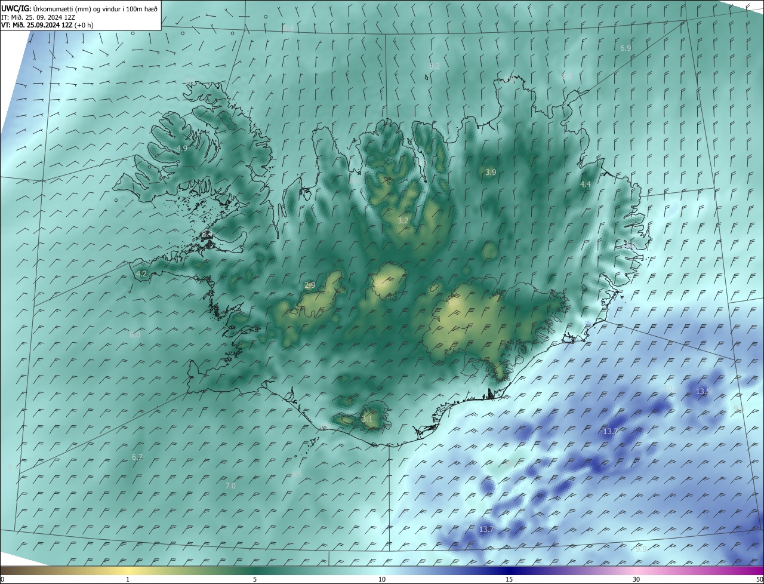The height and width of the screenshot is (584, 764).
Task: Click the 8.5 value label over the sea
Action: pyautogui.click(x=297, y=474)
